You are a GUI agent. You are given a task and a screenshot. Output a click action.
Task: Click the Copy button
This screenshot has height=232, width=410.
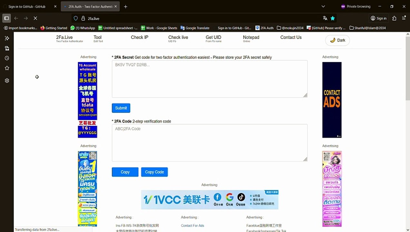coord(125,172)
